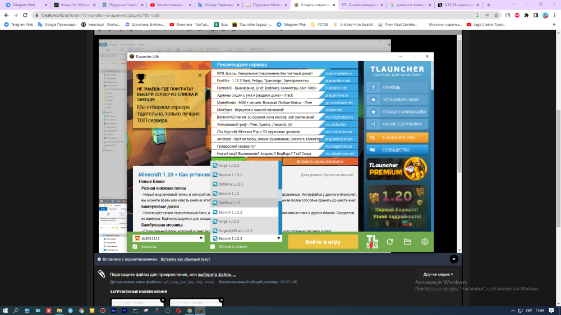Viewport: 561px width, 315px height.
Task: Select Forge 1.13.2 in version list
Action: [x=245, y=166]
